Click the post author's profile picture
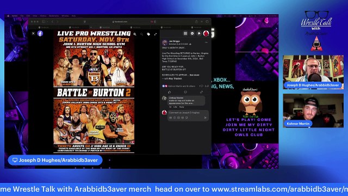The height and width of the screenshot is (196, 348). pos(165,42)
